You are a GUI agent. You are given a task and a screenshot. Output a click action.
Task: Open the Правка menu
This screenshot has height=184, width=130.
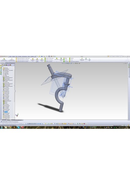13,56
